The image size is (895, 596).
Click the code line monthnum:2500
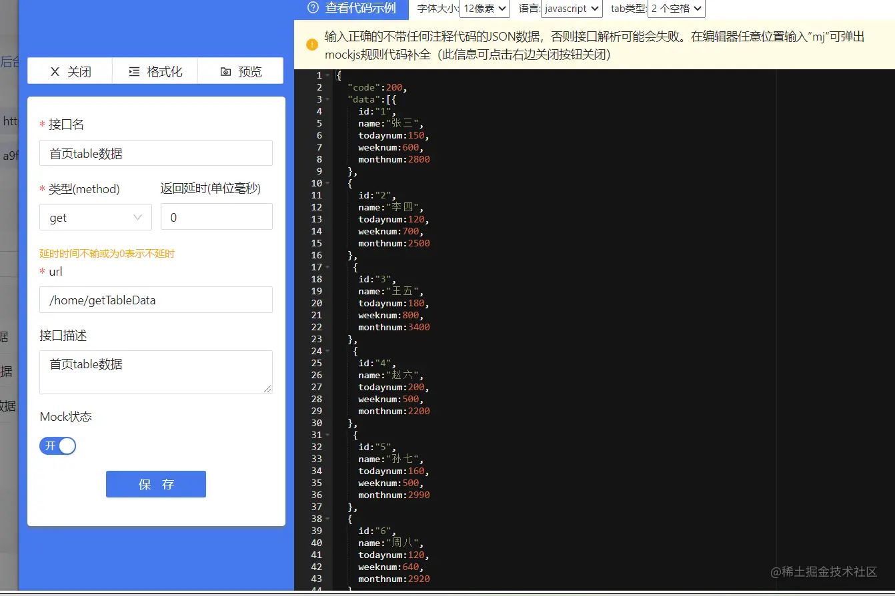pos(394,243)
